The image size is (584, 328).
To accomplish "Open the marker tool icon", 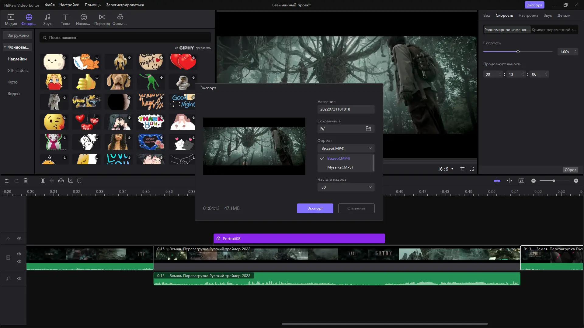I will pos(79,181).
